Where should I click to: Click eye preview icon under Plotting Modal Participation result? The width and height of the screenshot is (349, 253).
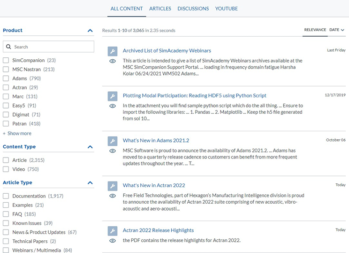[112, 106]
